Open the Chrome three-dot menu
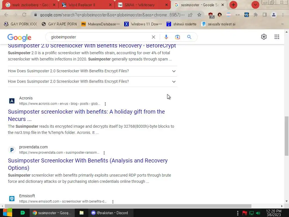This screenshot has height=217, width=289. click(x=283, y=15)
